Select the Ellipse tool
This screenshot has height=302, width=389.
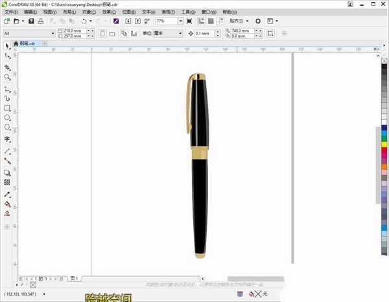pos(7,117)
